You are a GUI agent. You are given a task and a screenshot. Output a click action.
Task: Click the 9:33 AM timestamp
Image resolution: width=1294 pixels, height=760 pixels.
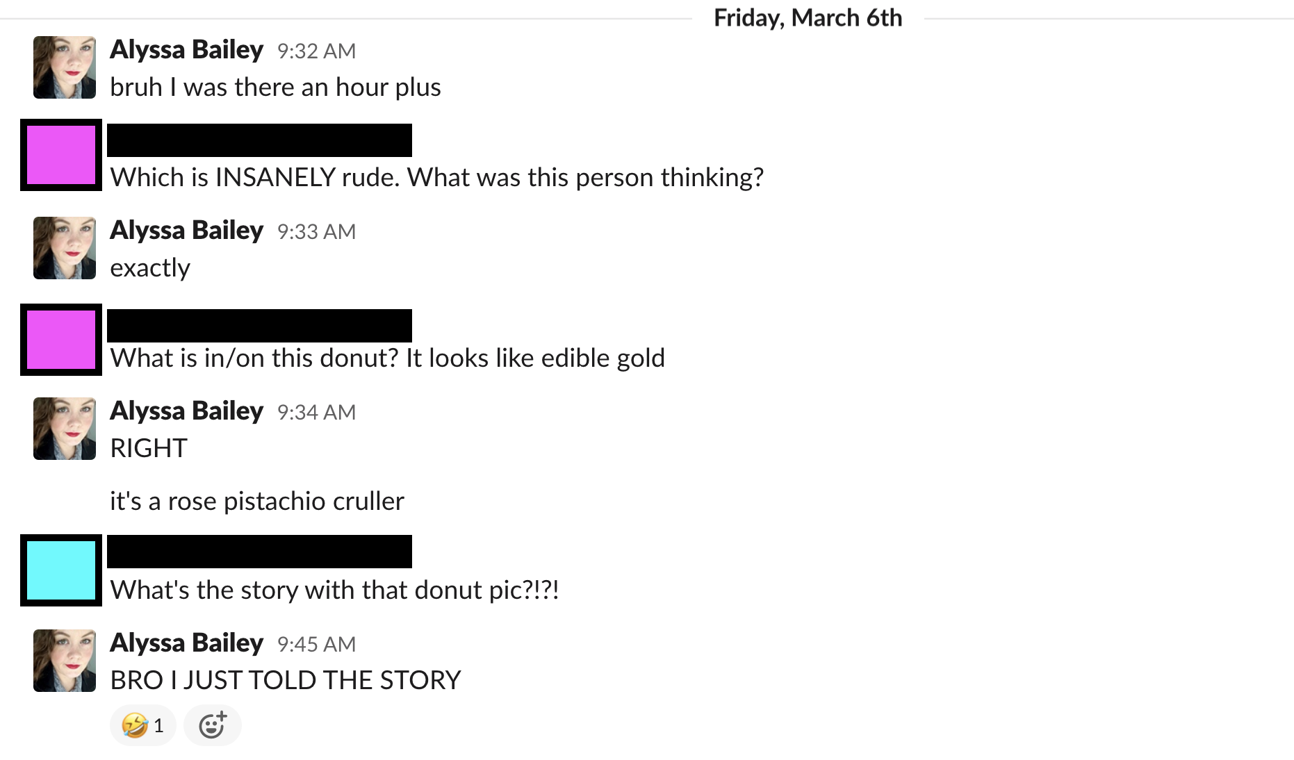click(316, 232)
